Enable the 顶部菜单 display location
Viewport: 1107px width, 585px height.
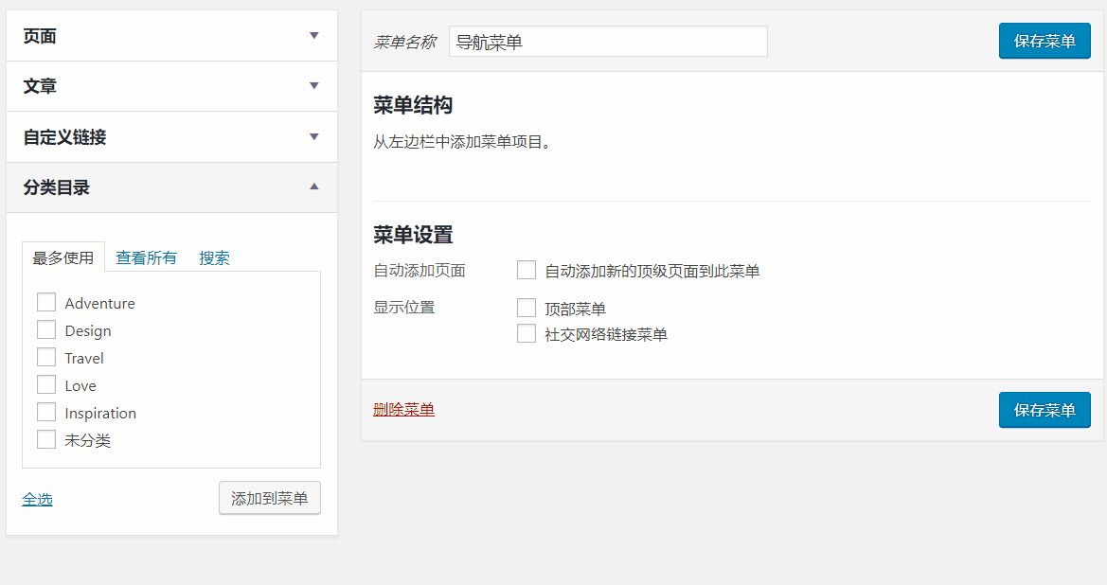click(x=527, y=308)
